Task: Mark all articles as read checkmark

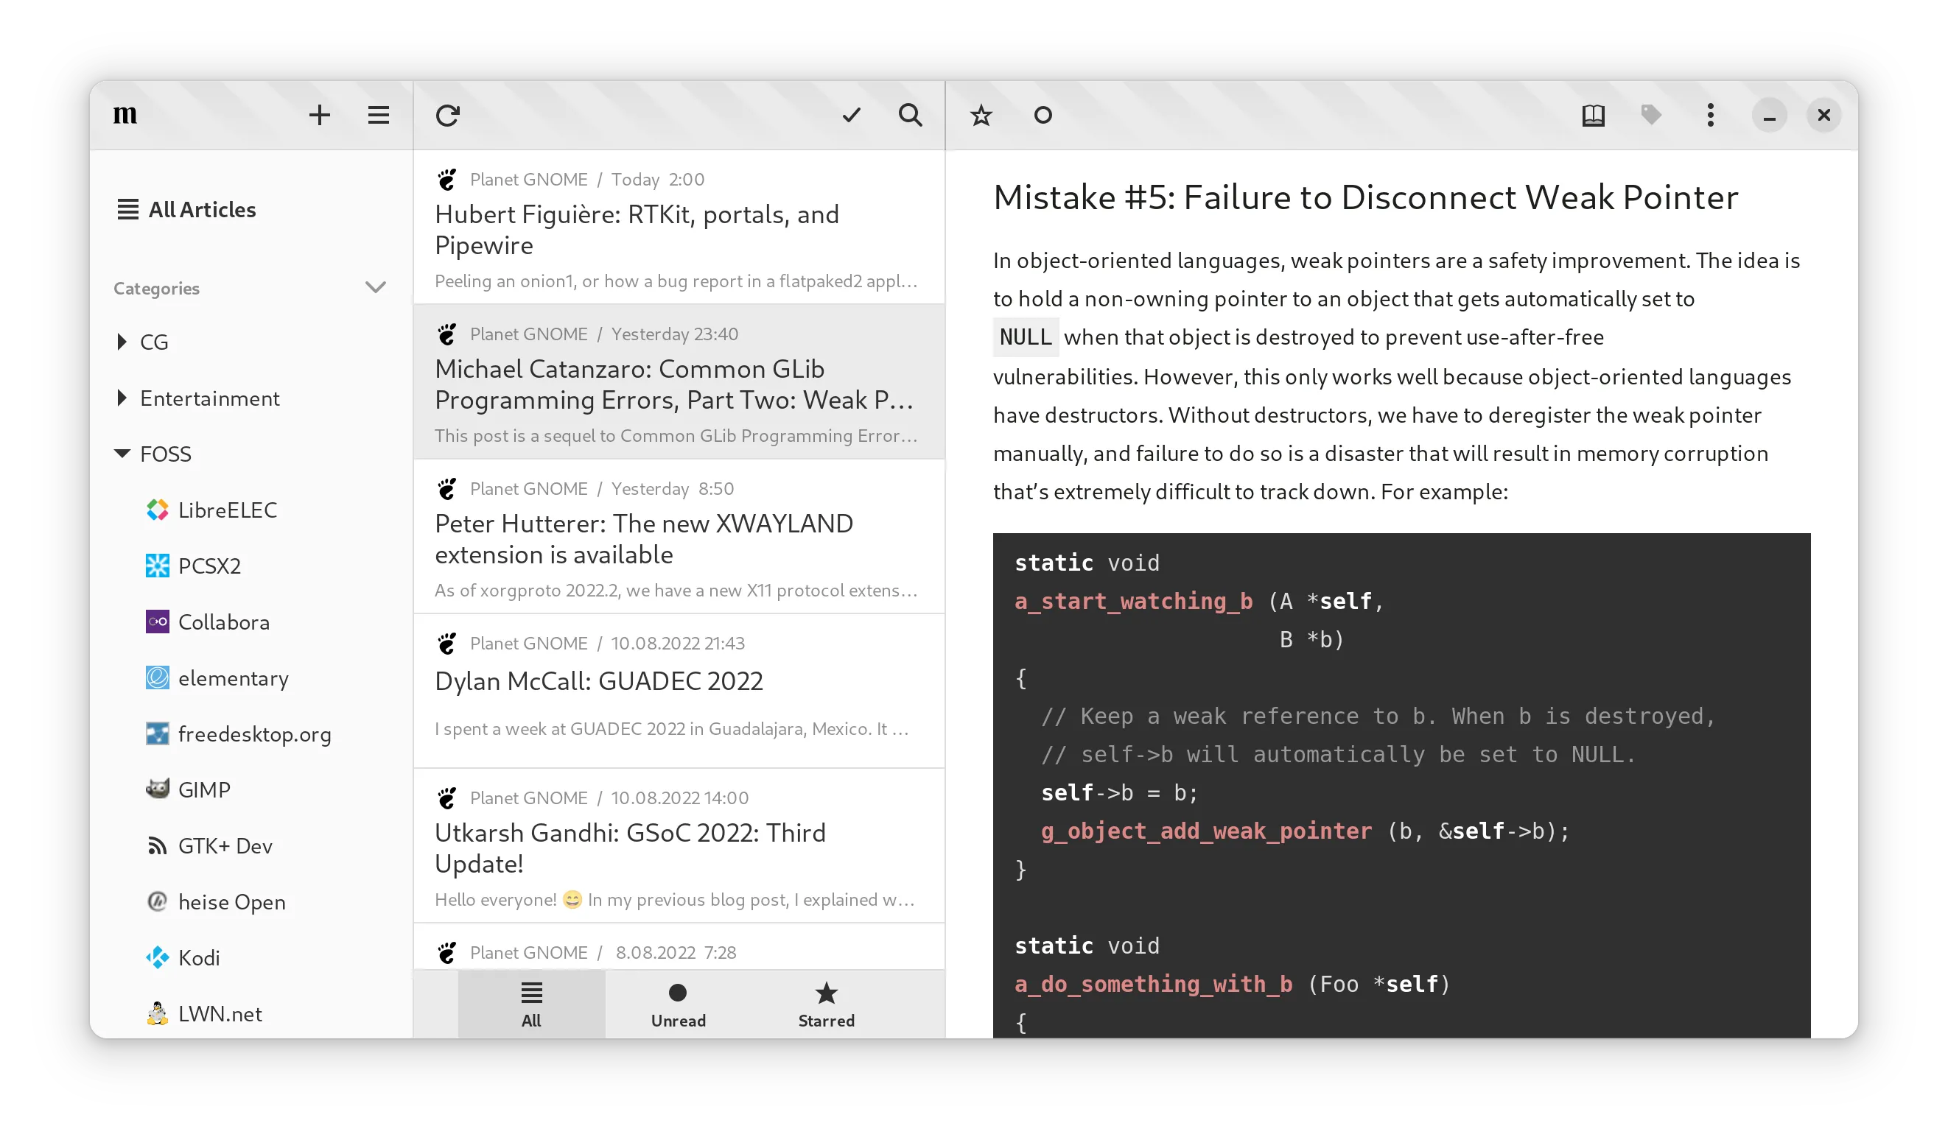Action: [851, 116]
